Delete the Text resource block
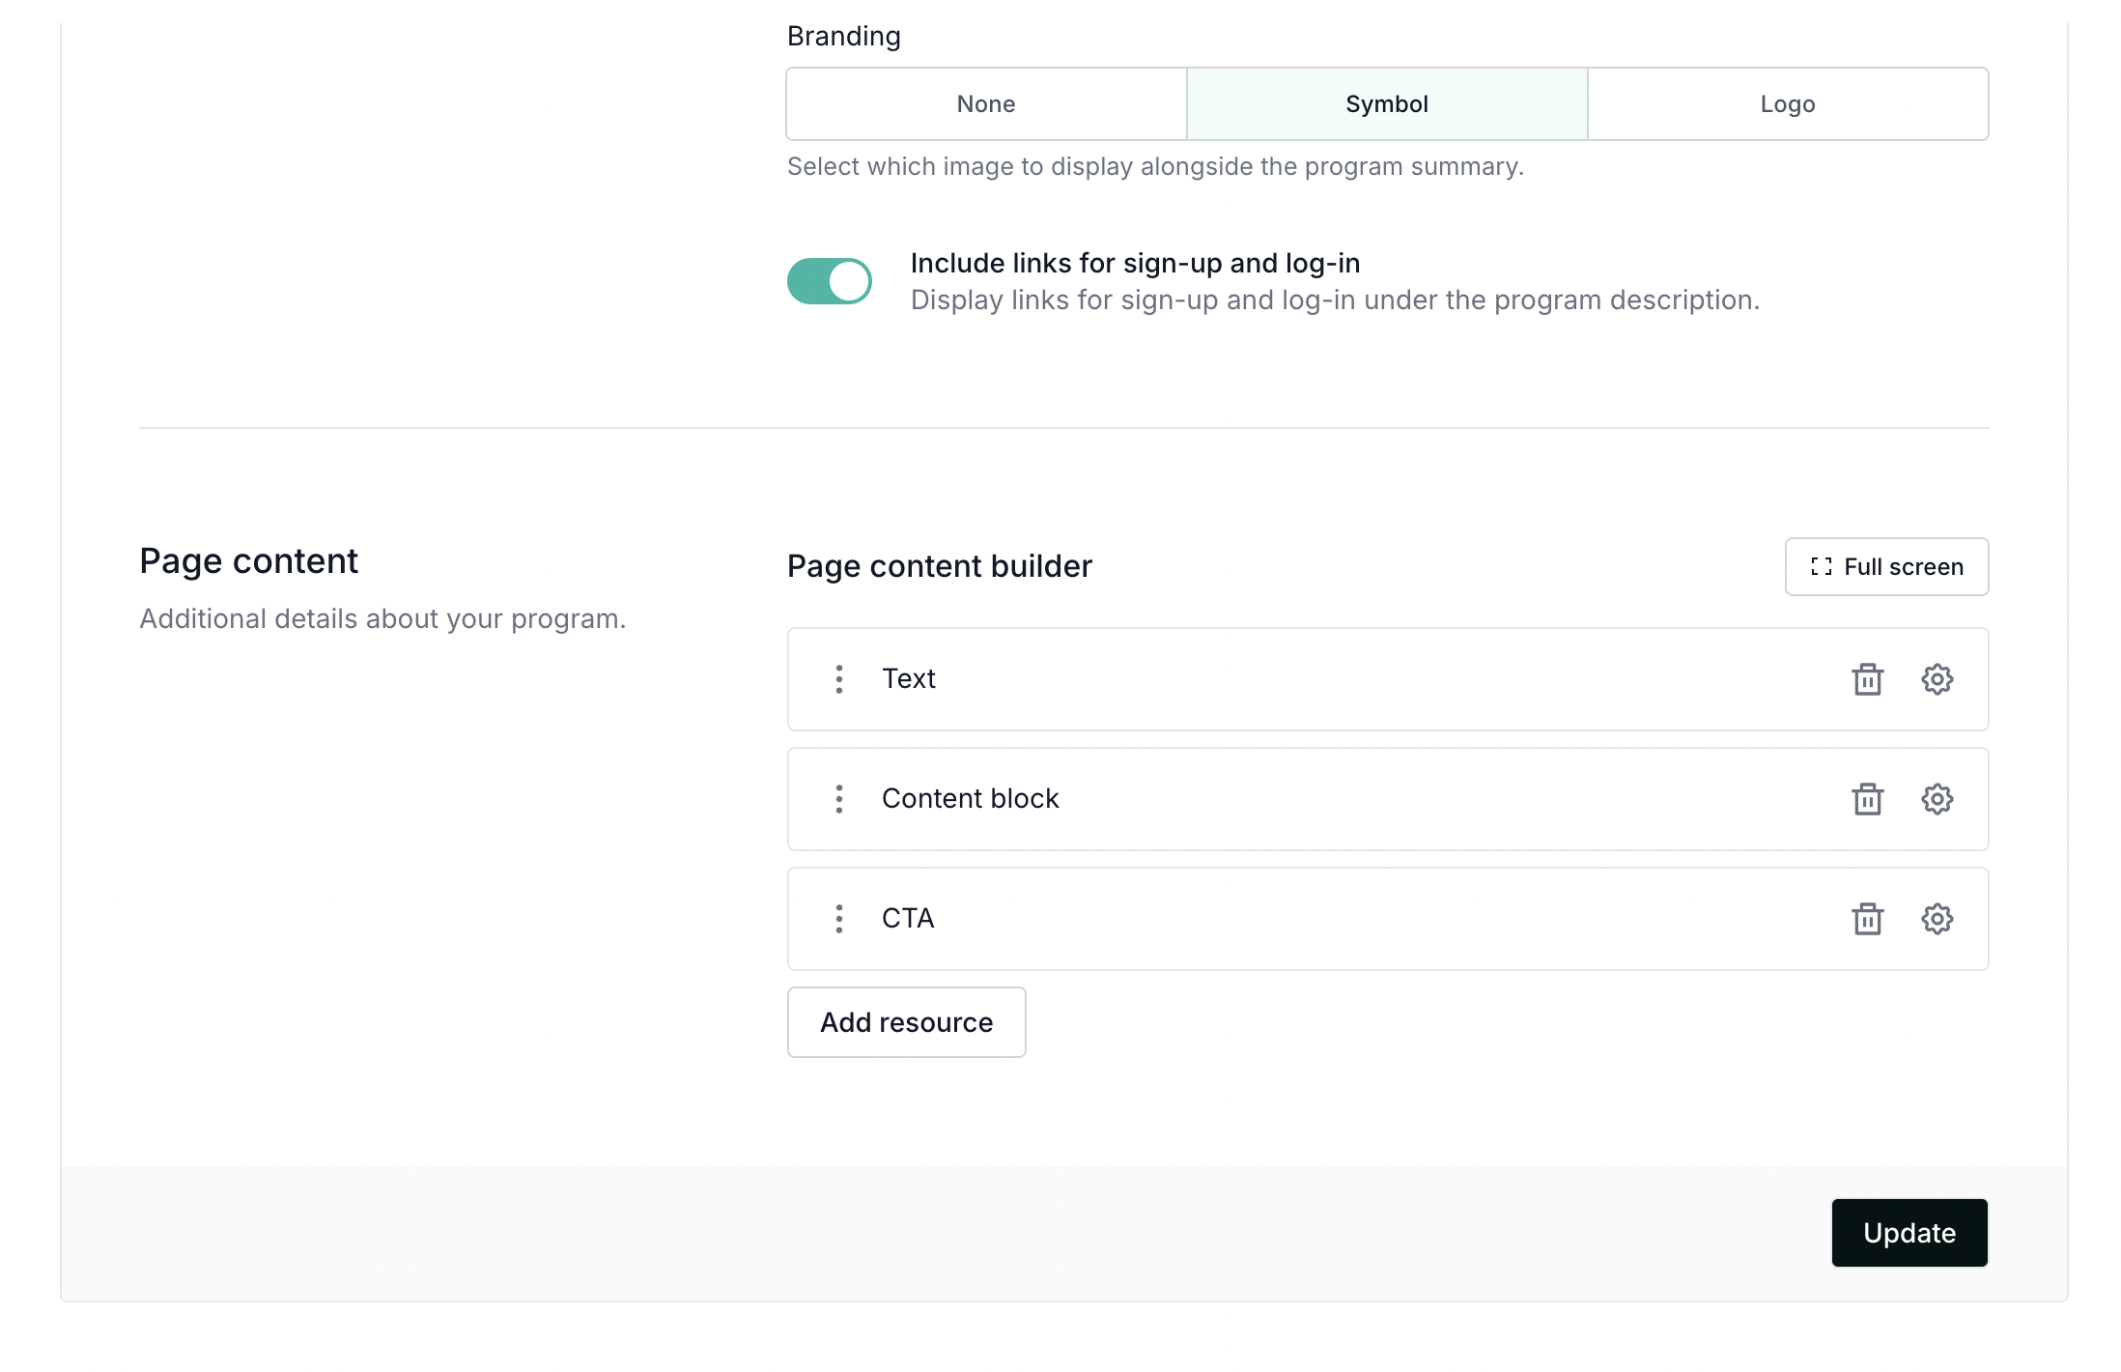This screenshot has width=2121, height=1372. (x=1867, y=679)
